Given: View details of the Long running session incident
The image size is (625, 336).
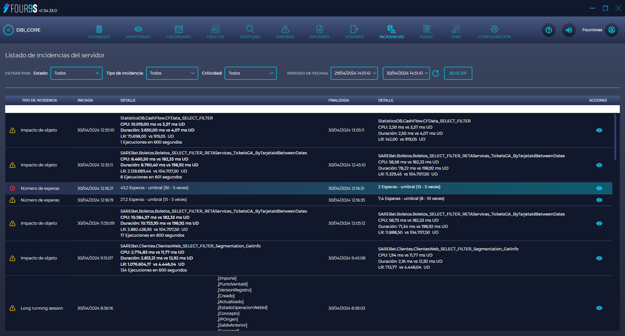Looking at the screenshot, I should coord(599,308).
